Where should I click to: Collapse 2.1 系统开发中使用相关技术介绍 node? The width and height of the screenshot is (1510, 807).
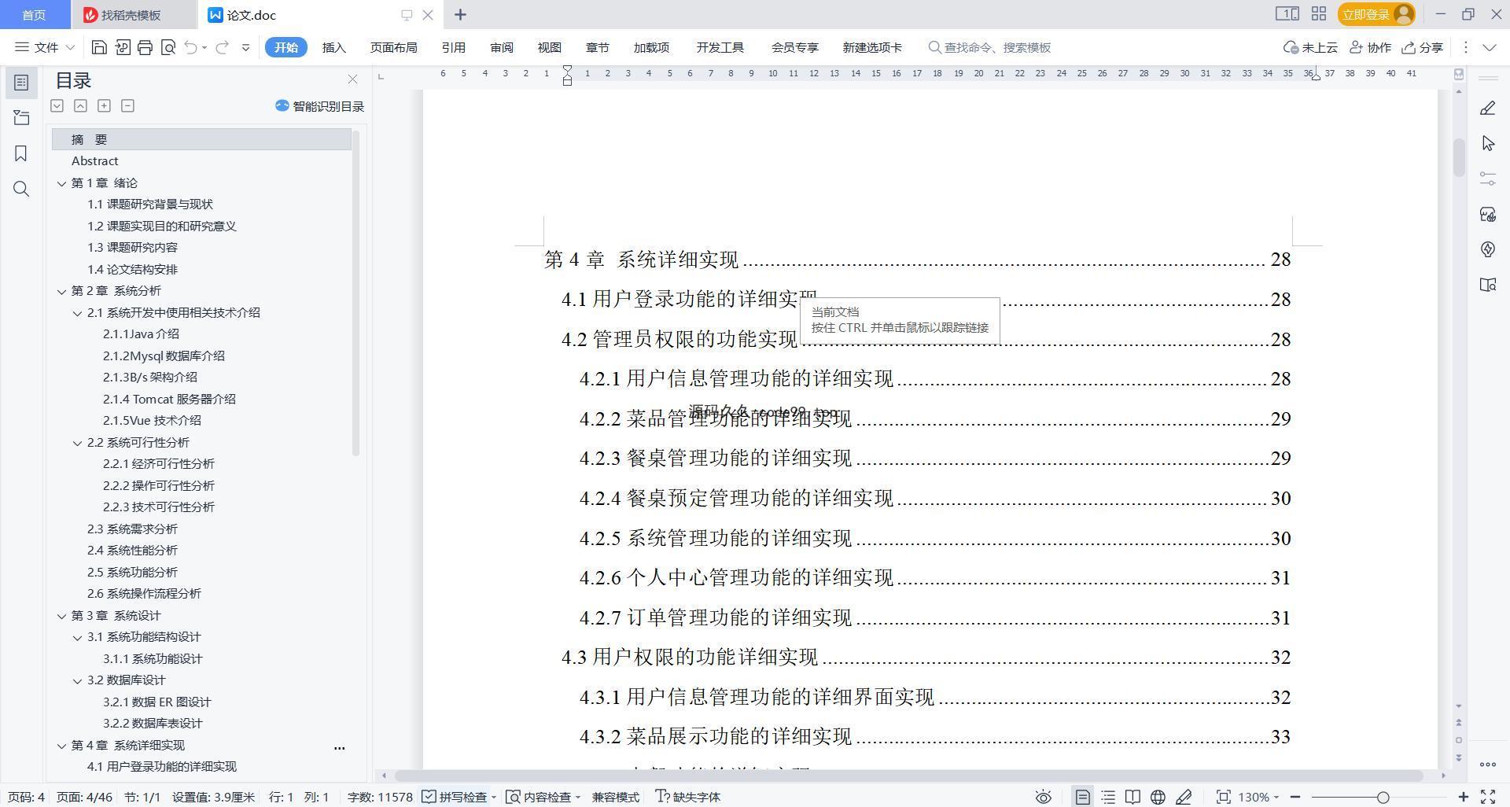(x=77, y=313)
